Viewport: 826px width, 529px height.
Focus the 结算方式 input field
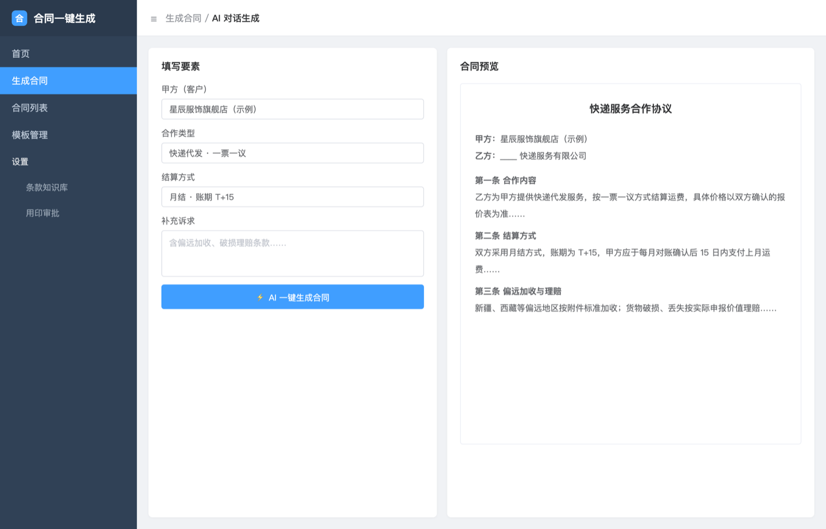pos(293,197)
